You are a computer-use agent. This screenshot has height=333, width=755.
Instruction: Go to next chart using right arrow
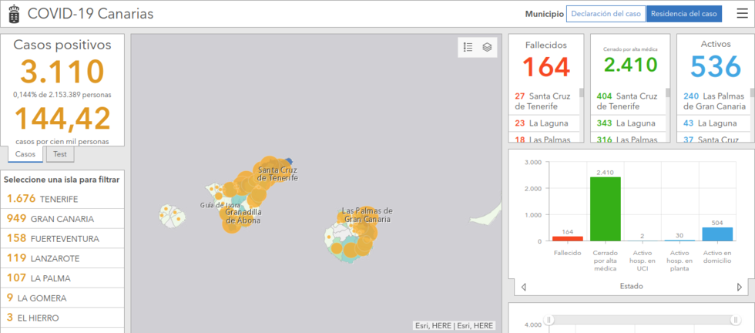[x=740, y=287]
